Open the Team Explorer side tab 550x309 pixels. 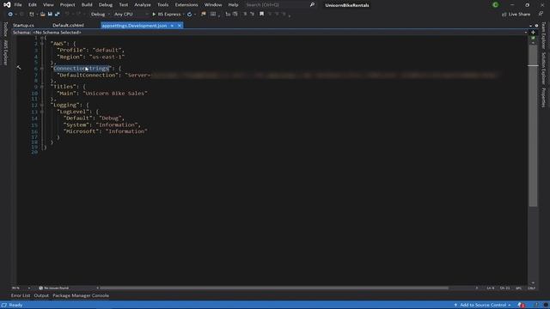point(543,35)
